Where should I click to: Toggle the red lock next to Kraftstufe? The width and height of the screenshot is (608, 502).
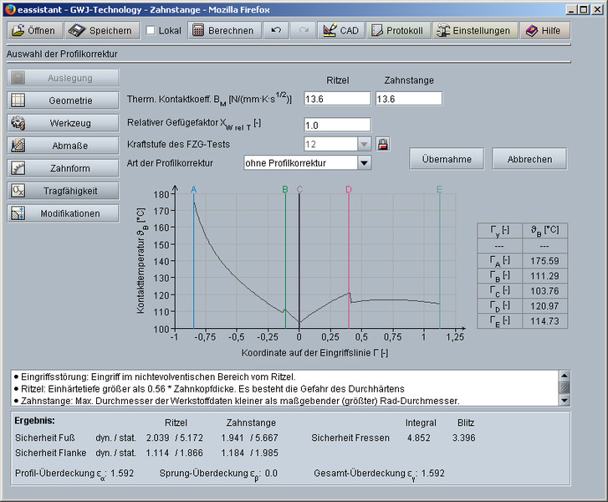[383, 144]
